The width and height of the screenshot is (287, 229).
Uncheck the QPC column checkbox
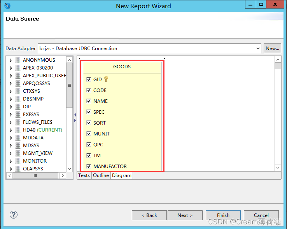89,144
